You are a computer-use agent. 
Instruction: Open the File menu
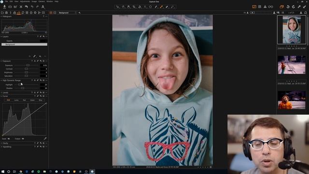6,1
